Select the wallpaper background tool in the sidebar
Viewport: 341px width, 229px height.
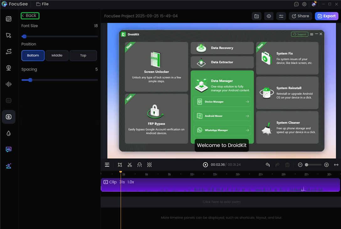coord(8,19)
